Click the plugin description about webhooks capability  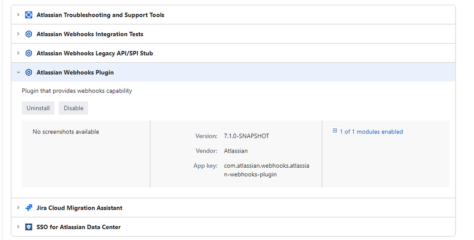(77, 91)
